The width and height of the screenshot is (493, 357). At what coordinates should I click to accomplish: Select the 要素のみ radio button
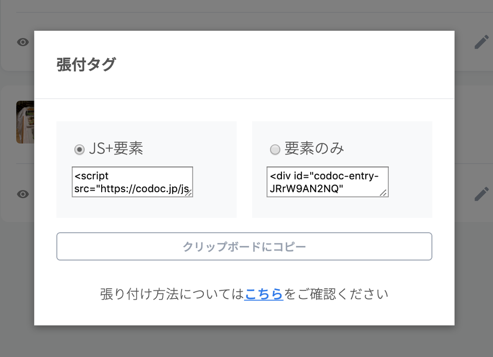coord(275,149)
